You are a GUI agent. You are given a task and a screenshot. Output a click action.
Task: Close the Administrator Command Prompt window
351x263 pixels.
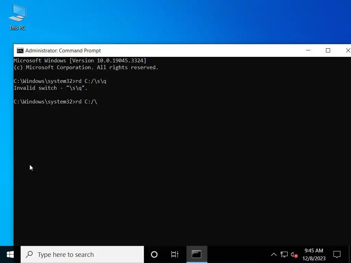(348, 51)
